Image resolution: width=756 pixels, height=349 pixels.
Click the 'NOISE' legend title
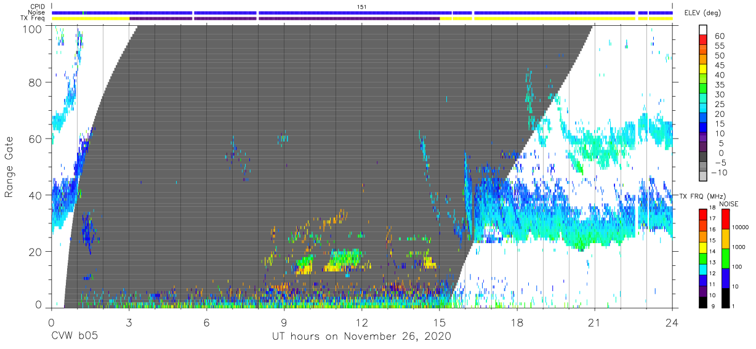(x=729, y=204)
